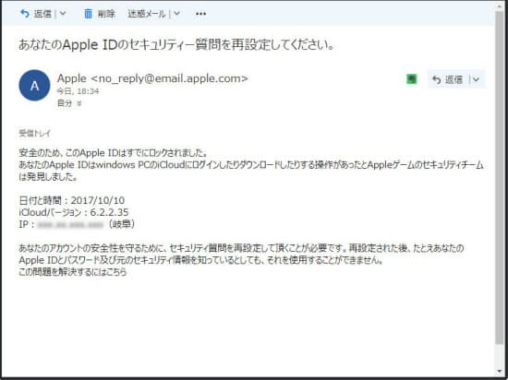Click the 受信トレイ folder label
This screenshot has height=380, width=508.
click(x=35, y=133)
